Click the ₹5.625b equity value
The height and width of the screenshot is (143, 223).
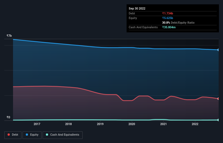(x=168, y=18)
